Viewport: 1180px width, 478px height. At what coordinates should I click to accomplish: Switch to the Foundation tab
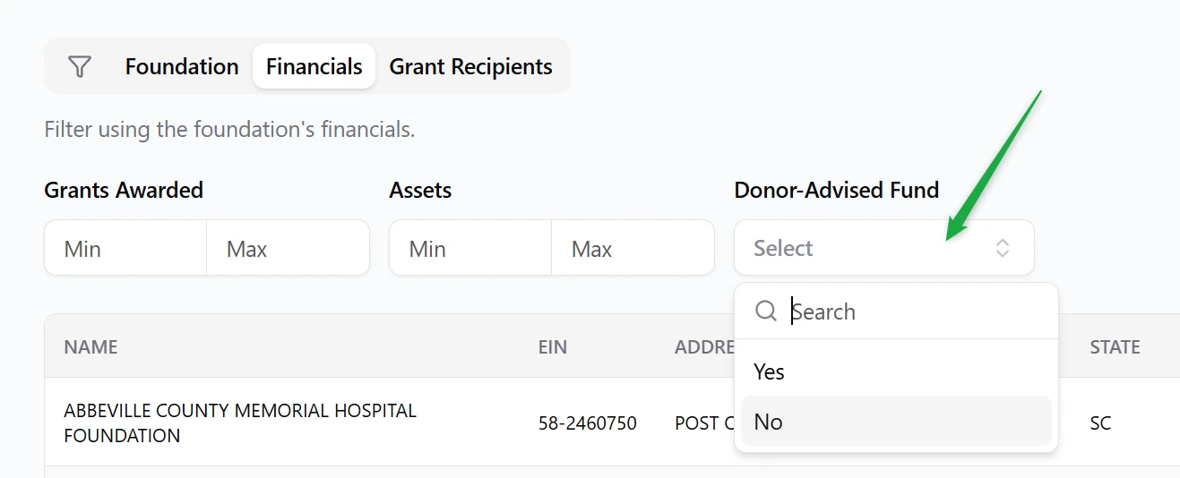click(182, 67)
